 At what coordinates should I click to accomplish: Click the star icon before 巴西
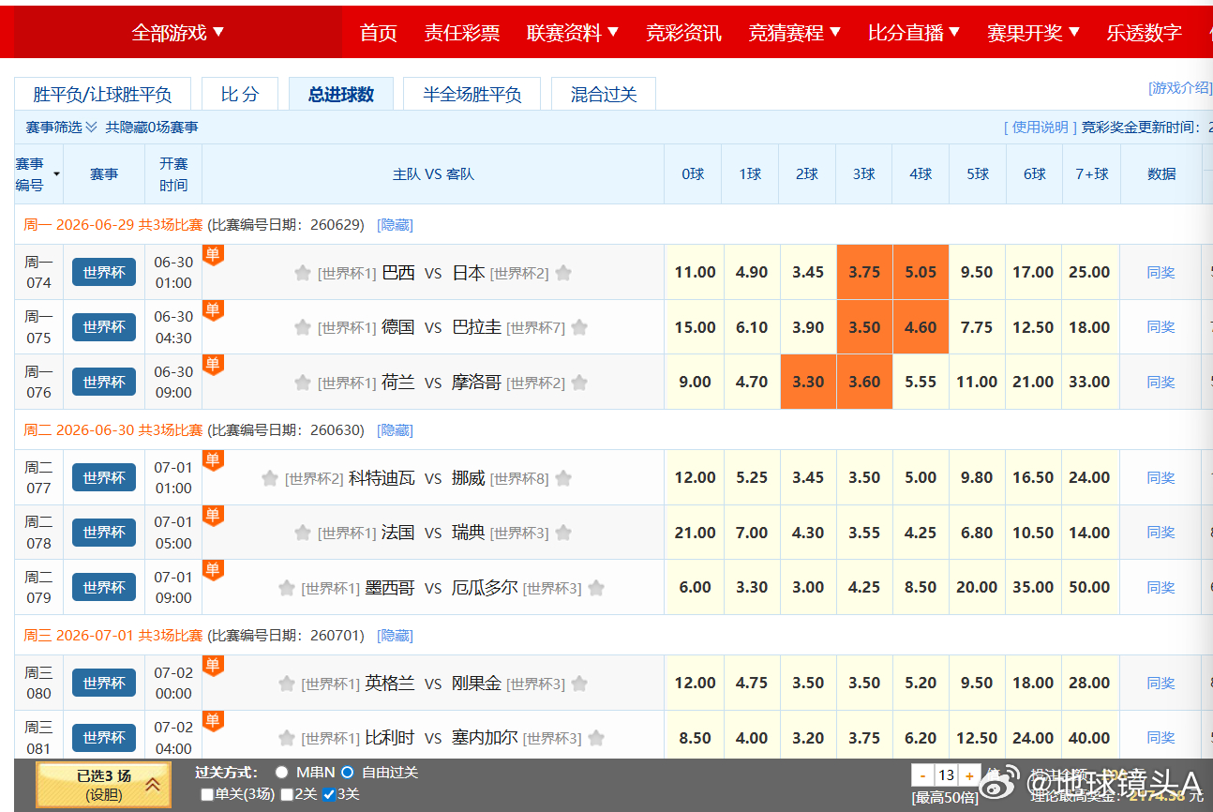pos(302,273)
